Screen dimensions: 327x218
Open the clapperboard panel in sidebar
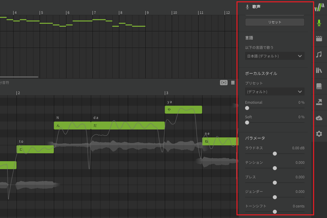point(319,39)
